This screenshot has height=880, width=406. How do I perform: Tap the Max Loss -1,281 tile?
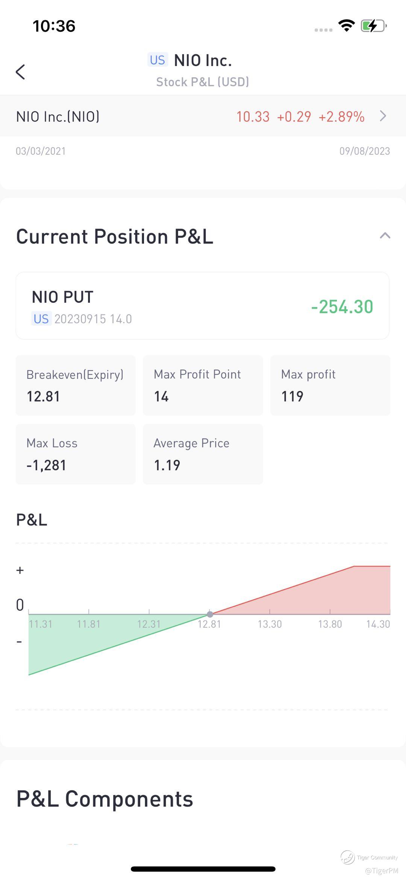75,454
